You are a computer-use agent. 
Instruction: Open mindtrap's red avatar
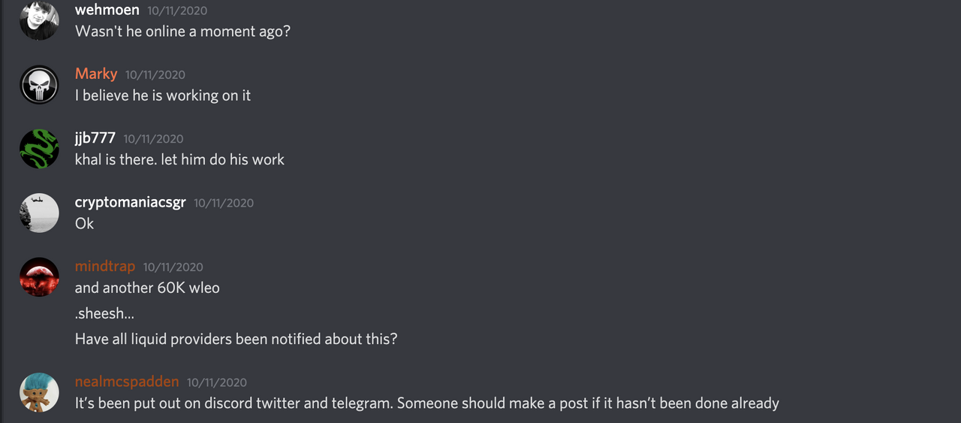tap(39, 277)
